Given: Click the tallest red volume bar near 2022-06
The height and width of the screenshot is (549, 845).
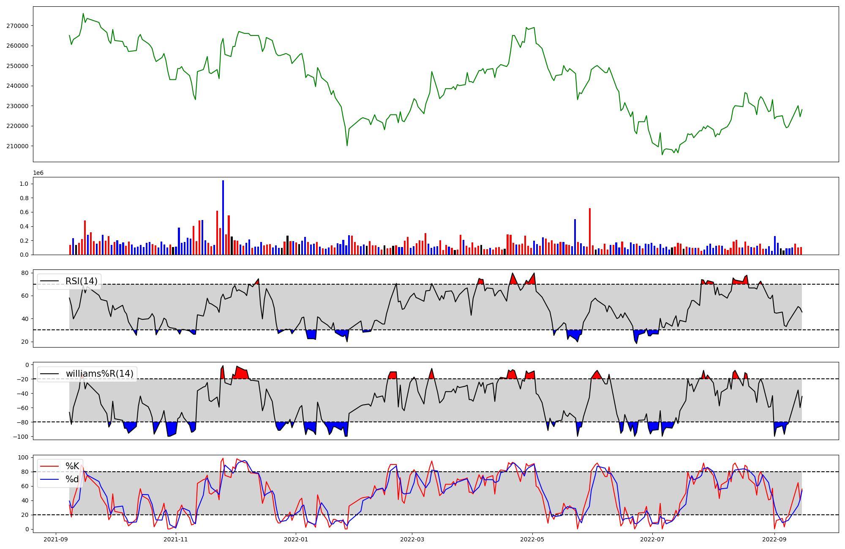Looking at the screenshot, I should coord(590,231).
